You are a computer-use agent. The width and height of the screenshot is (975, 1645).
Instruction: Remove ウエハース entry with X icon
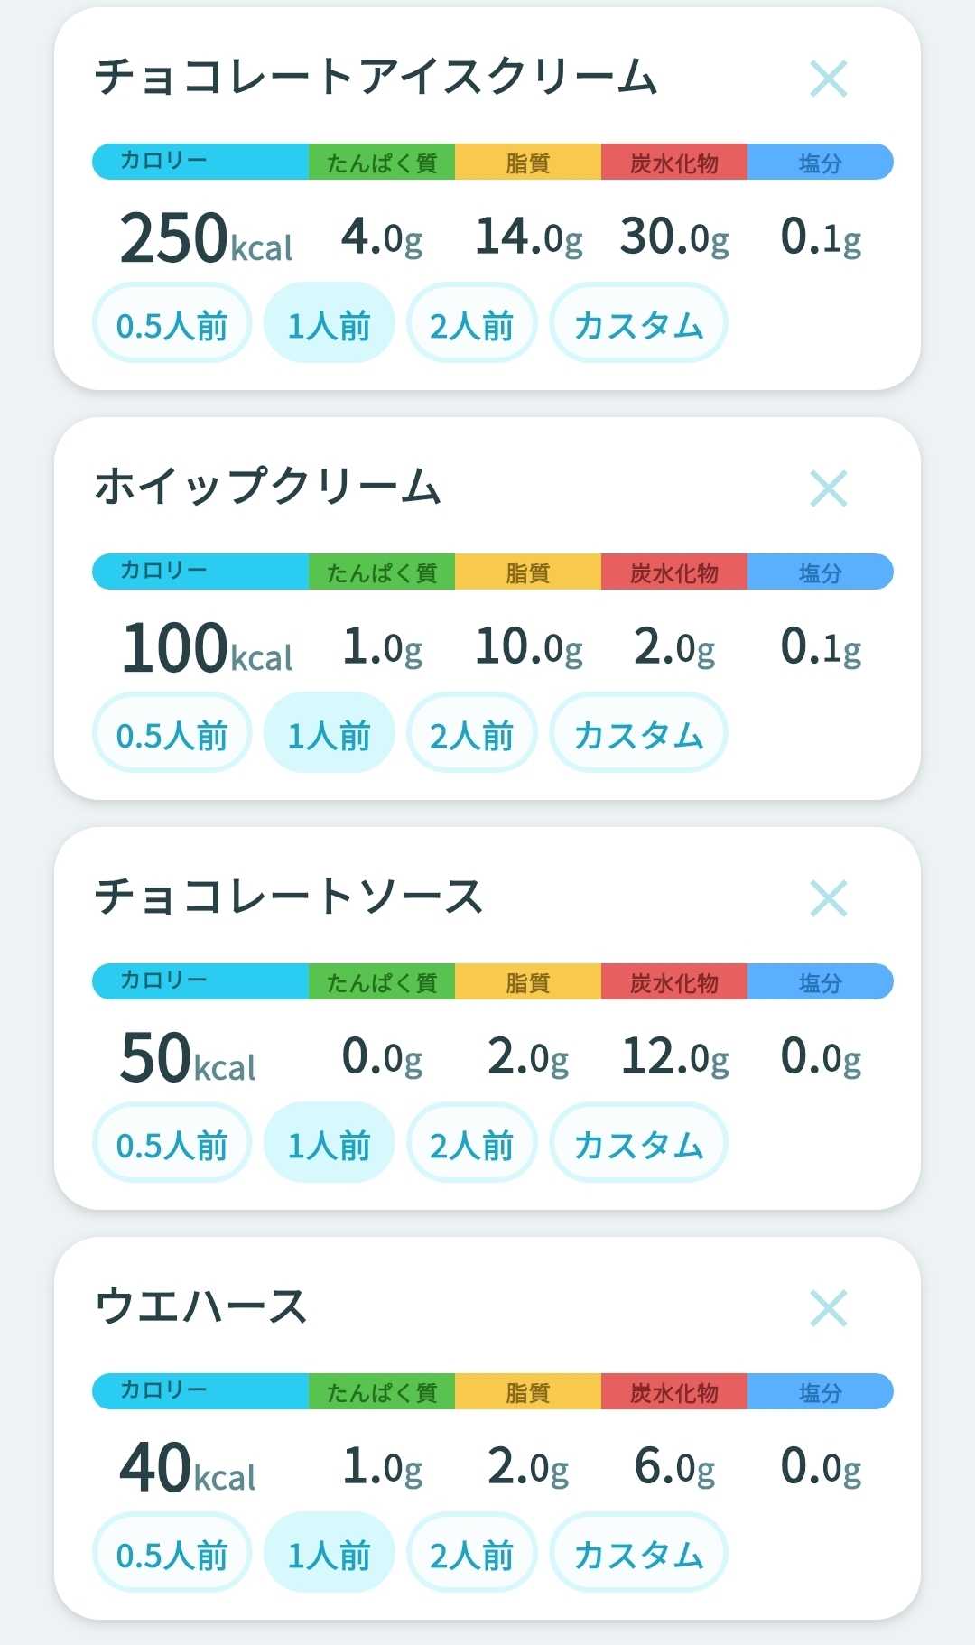[828, 1308]
